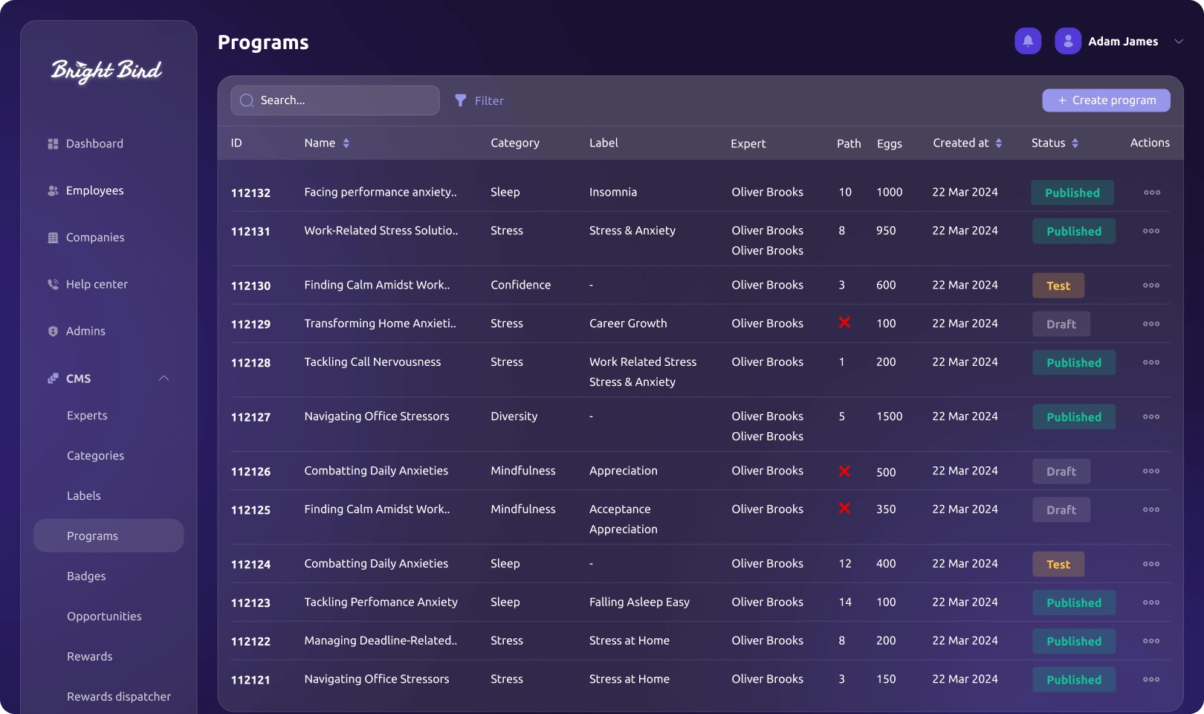Viewport: 1204px width, 714px height.
Task: Open three-dot actions for program 112121
Action: click(x=1150, y=680)
